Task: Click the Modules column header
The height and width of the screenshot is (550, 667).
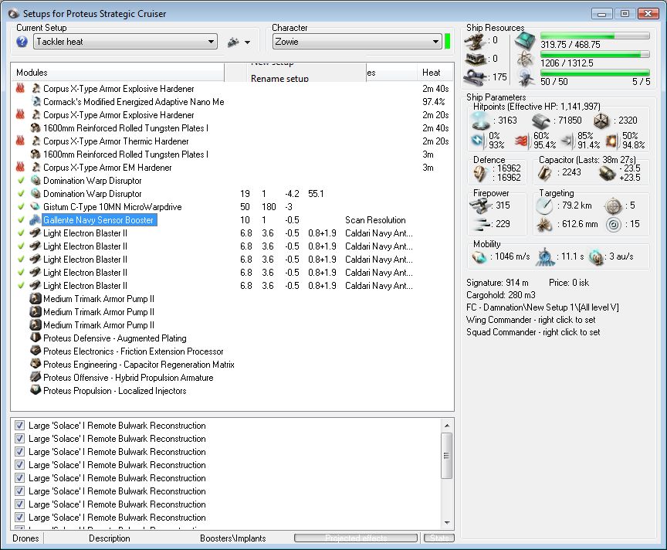Action: (x=117, y=73)
